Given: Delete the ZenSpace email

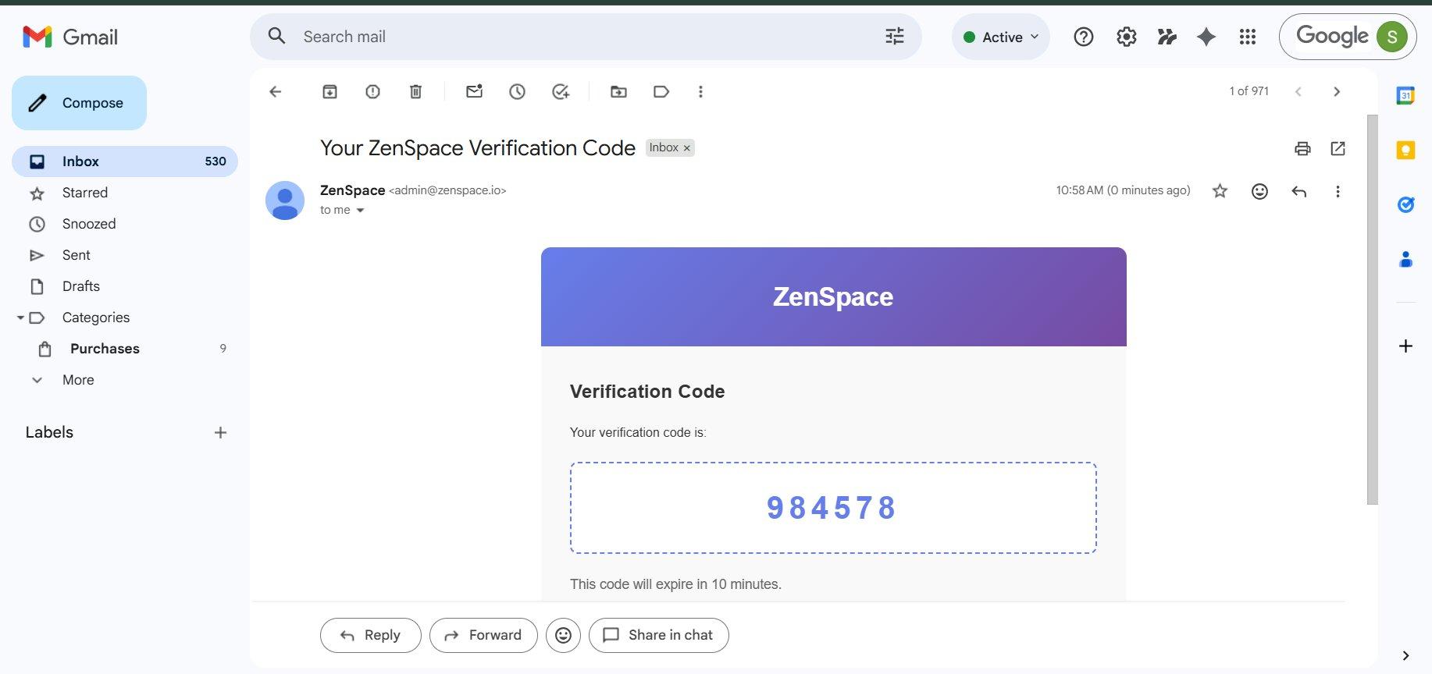Looking at the screenshot, I should (415, 92).
